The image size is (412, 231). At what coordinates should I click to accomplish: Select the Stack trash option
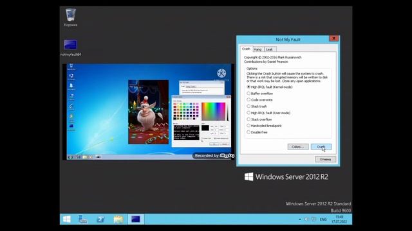tap(257, 107)
